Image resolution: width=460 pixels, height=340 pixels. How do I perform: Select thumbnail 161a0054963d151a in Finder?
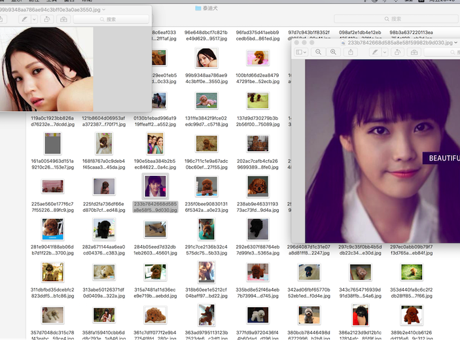click(52, 143)
